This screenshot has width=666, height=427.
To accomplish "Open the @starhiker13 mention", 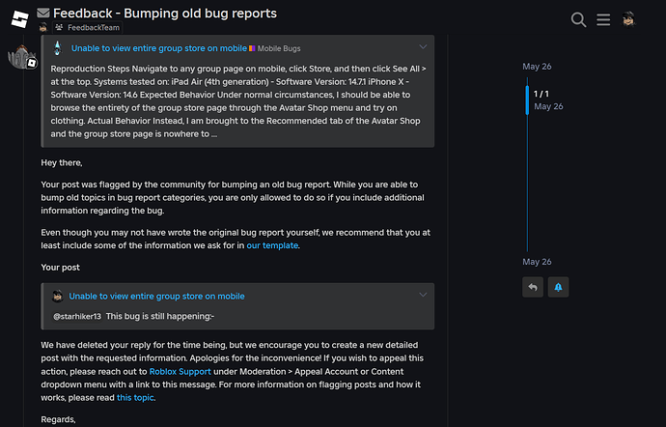I will tap(77, 317).
